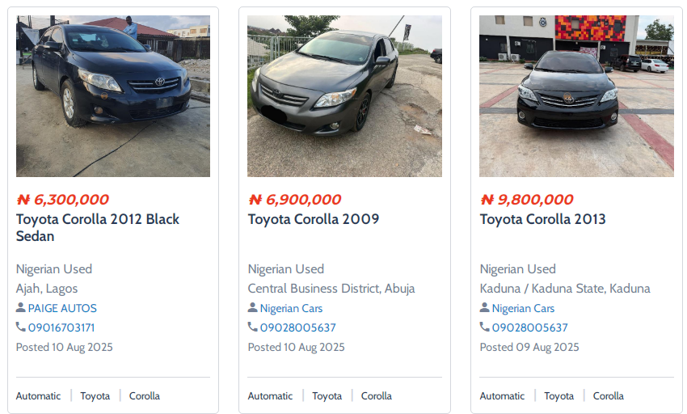The image size is (687, 414).
Task: Open the Toyota Corolla 2009 listing title
Action: pos(313,219)
